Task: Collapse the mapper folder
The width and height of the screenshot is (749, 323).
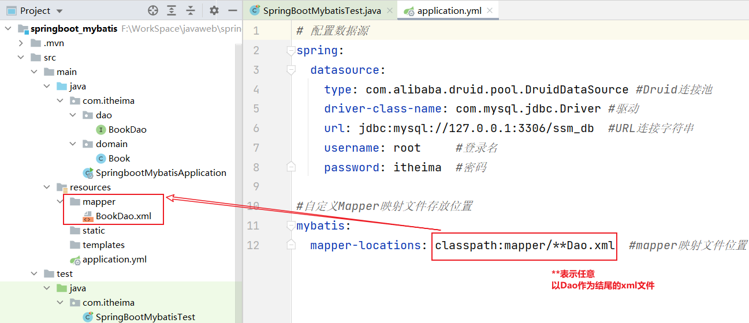Action: tap(59, 201)
